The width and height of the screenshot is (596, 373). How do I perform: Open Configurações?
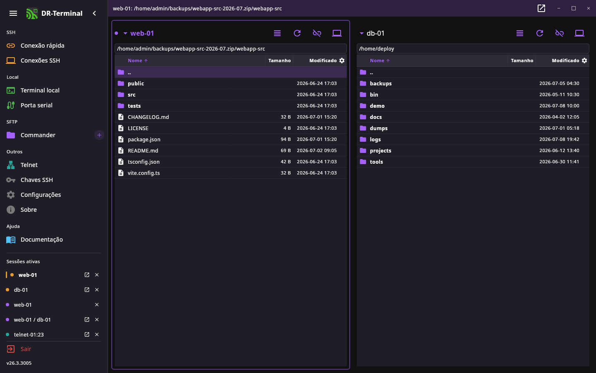[x=53, y=195]
